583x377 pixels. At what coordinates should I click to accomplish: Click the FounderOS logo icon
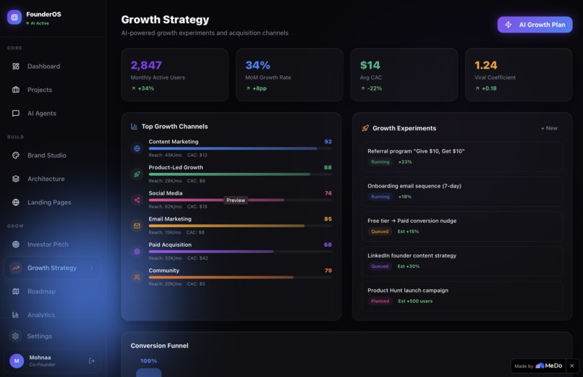tap(14, 17)
